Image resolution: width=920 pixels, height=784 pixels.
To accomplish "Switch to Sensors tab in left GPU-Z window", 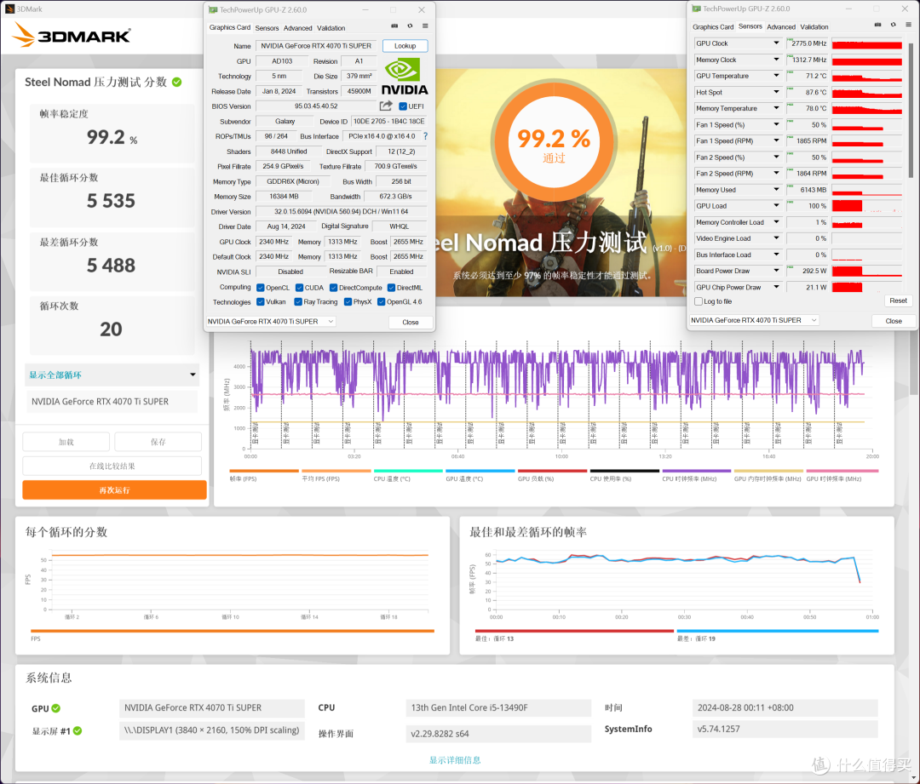I will (267, 28).
